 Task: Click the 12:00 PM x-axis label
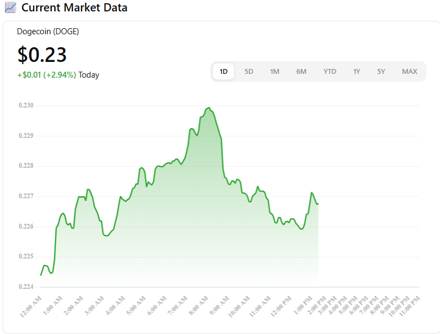click(x=281, y=306)
